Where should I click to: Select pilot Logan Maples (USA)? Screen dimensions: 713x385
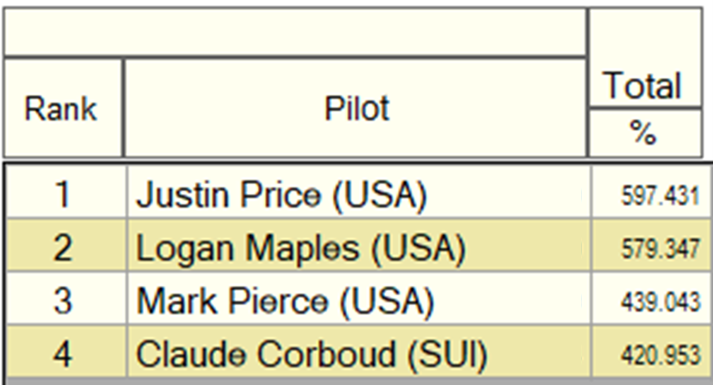(300, 249)
